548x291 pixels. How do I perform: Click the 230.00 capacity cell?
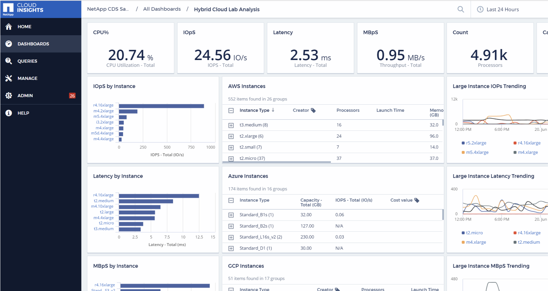[307, 237]
